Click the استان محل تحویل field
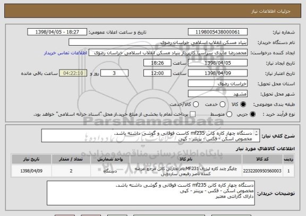 click(x=218, y=84)
